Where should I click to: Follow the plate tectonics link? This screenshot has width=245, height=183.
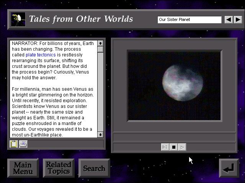pyautogui.click(x=41, y=55)
